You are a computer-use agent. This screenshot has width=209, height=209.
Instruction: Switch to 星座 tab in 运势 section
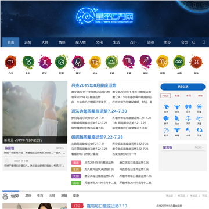28,196
